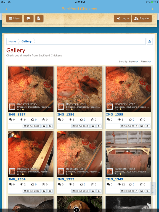
Task: Click the like thumbs-up icon for IMG_1357
Action: click(x=33, y=119)
